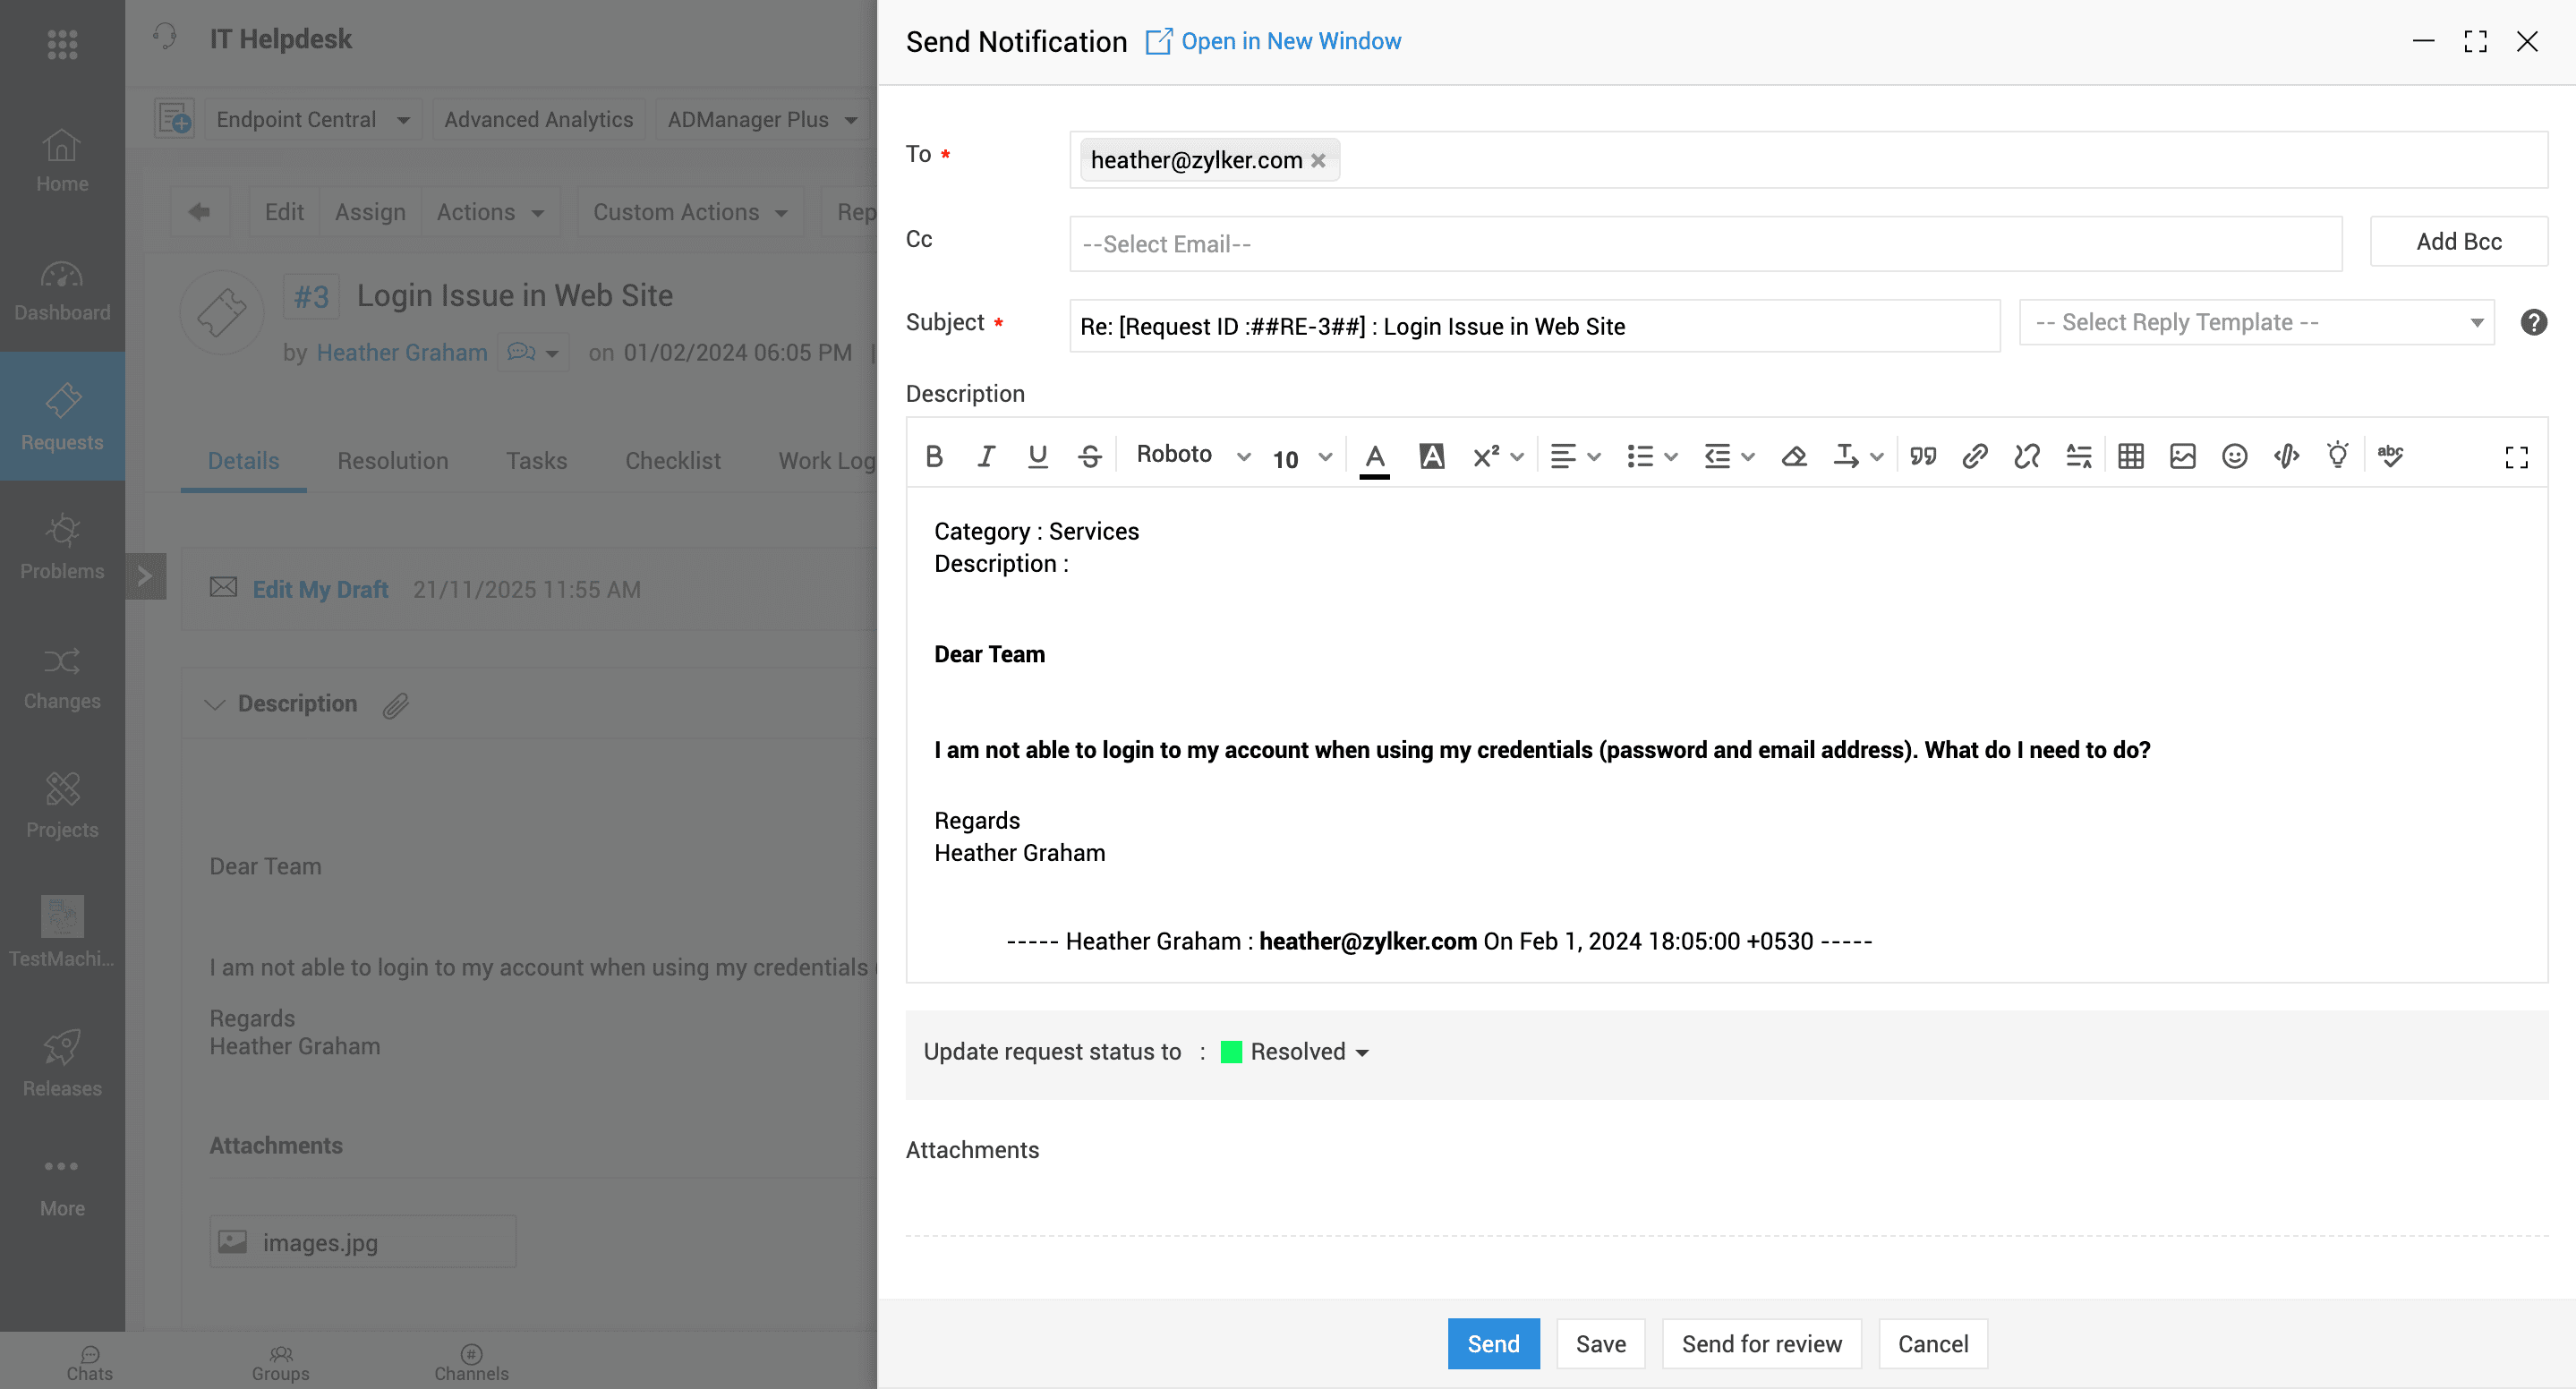Open the font color picker

click(x=1375, y=457)
